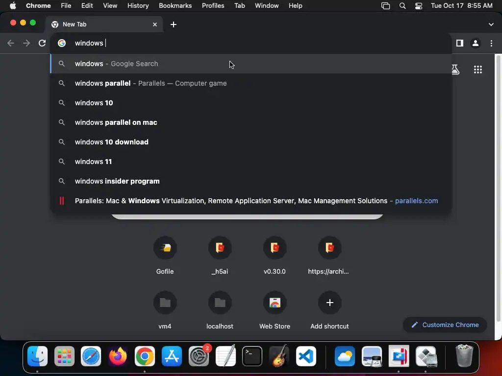This screenshot has width=502, height=376.
Task: Open the Help menu
Action: (x=295, y=6)
